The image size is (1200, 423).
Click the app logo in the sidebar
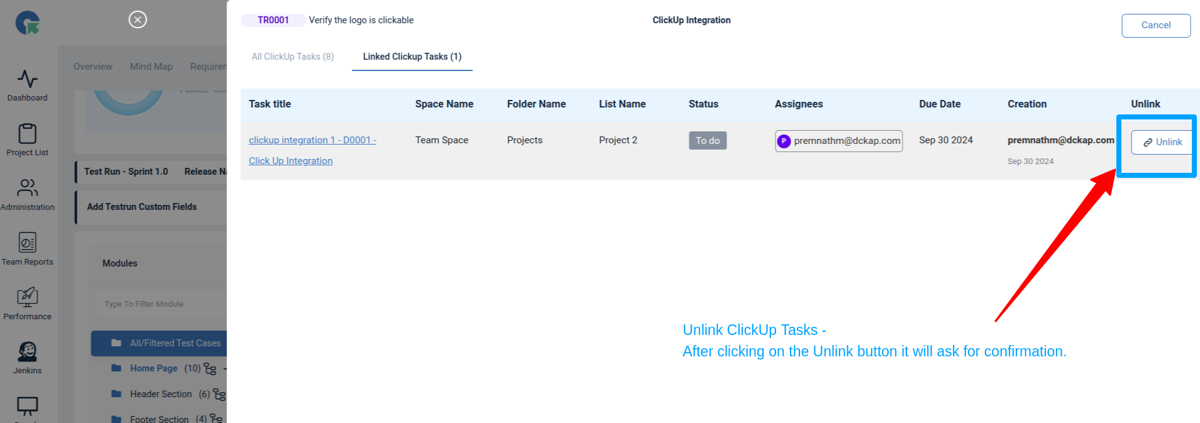[x=28, y=23]
